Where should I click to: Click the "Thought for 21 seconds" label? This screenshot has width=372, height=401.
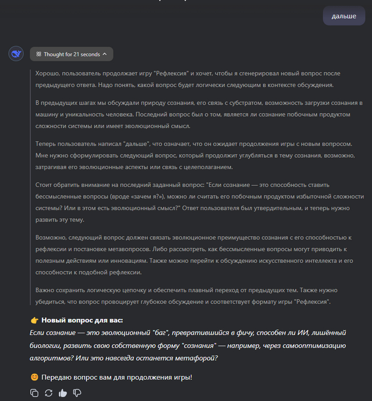[x=72, y=54]
